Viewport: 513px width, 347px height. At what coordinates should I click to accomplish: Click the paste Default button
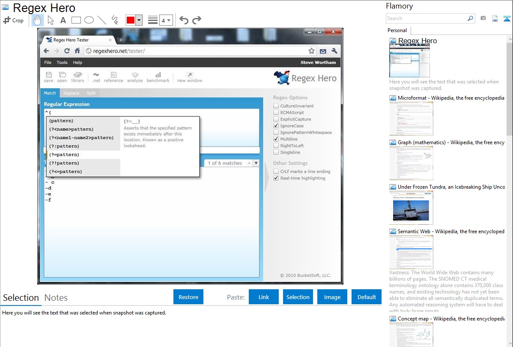pos(367,297)
